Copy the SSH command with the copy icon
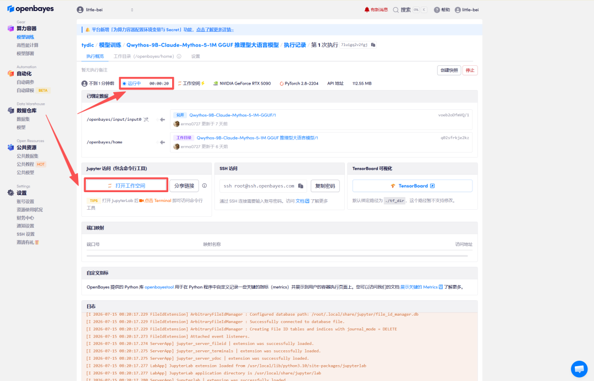This screenshot has width=594, height=381. tap(300, 186)
